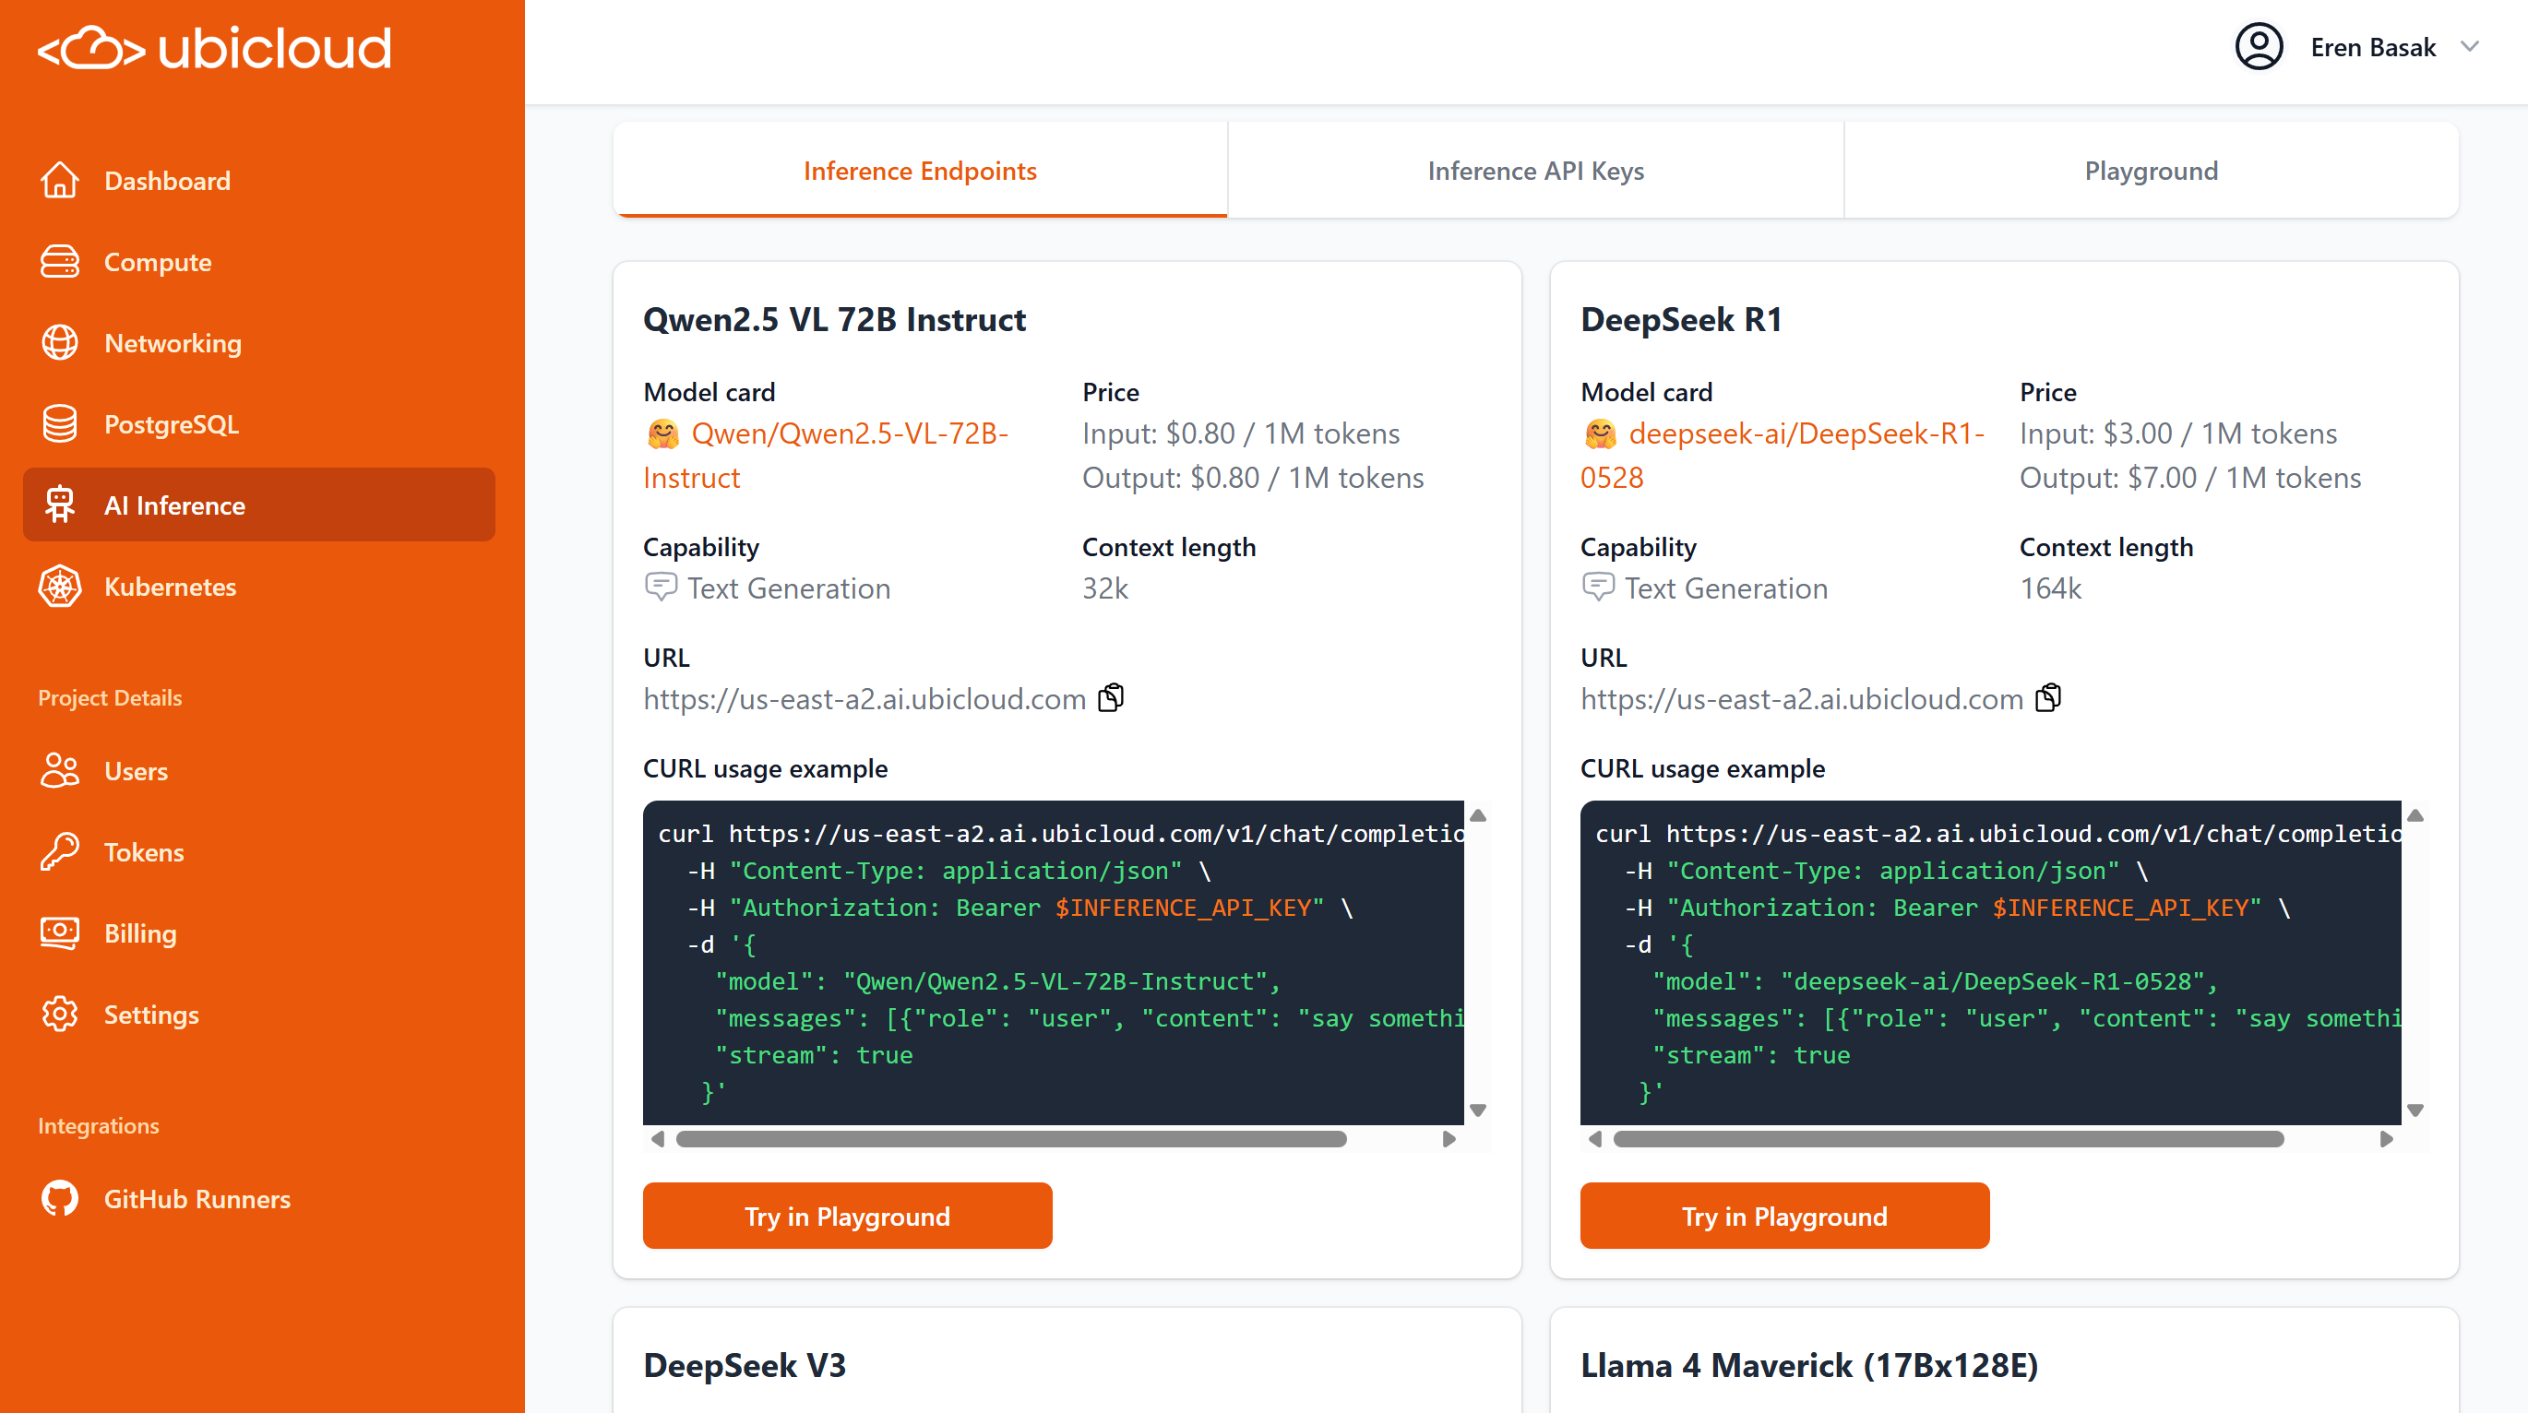The width and height of the screenshot is (2528, 1413).
Task: Click the ubicloud logo
Action: click(215, 49)
